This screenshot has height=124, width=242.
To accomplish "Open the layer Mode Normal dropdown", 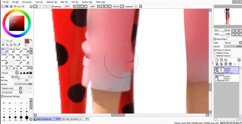I will (241, 43).
